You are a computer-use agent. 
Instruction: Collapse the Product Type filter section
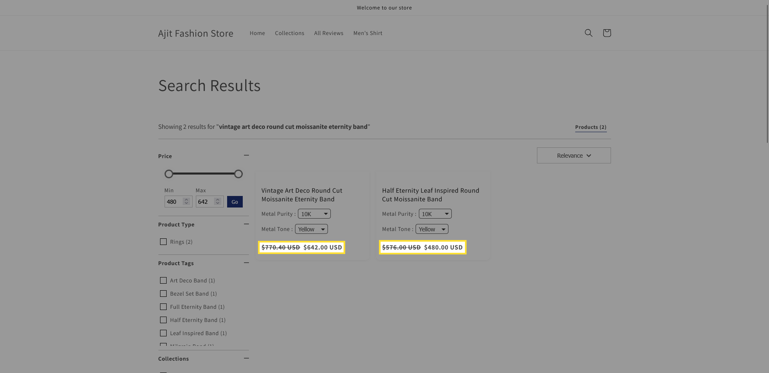(246, 224)
